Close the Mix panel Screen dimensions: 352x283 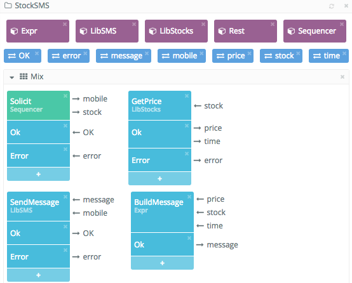(342, 77)
